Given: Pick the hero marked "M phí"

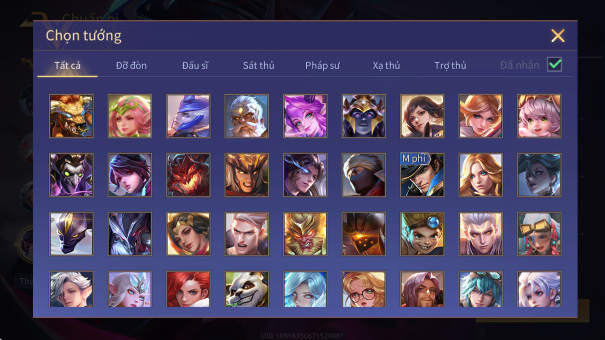Looking at the screenshot, I should click(x=422, y=175).
